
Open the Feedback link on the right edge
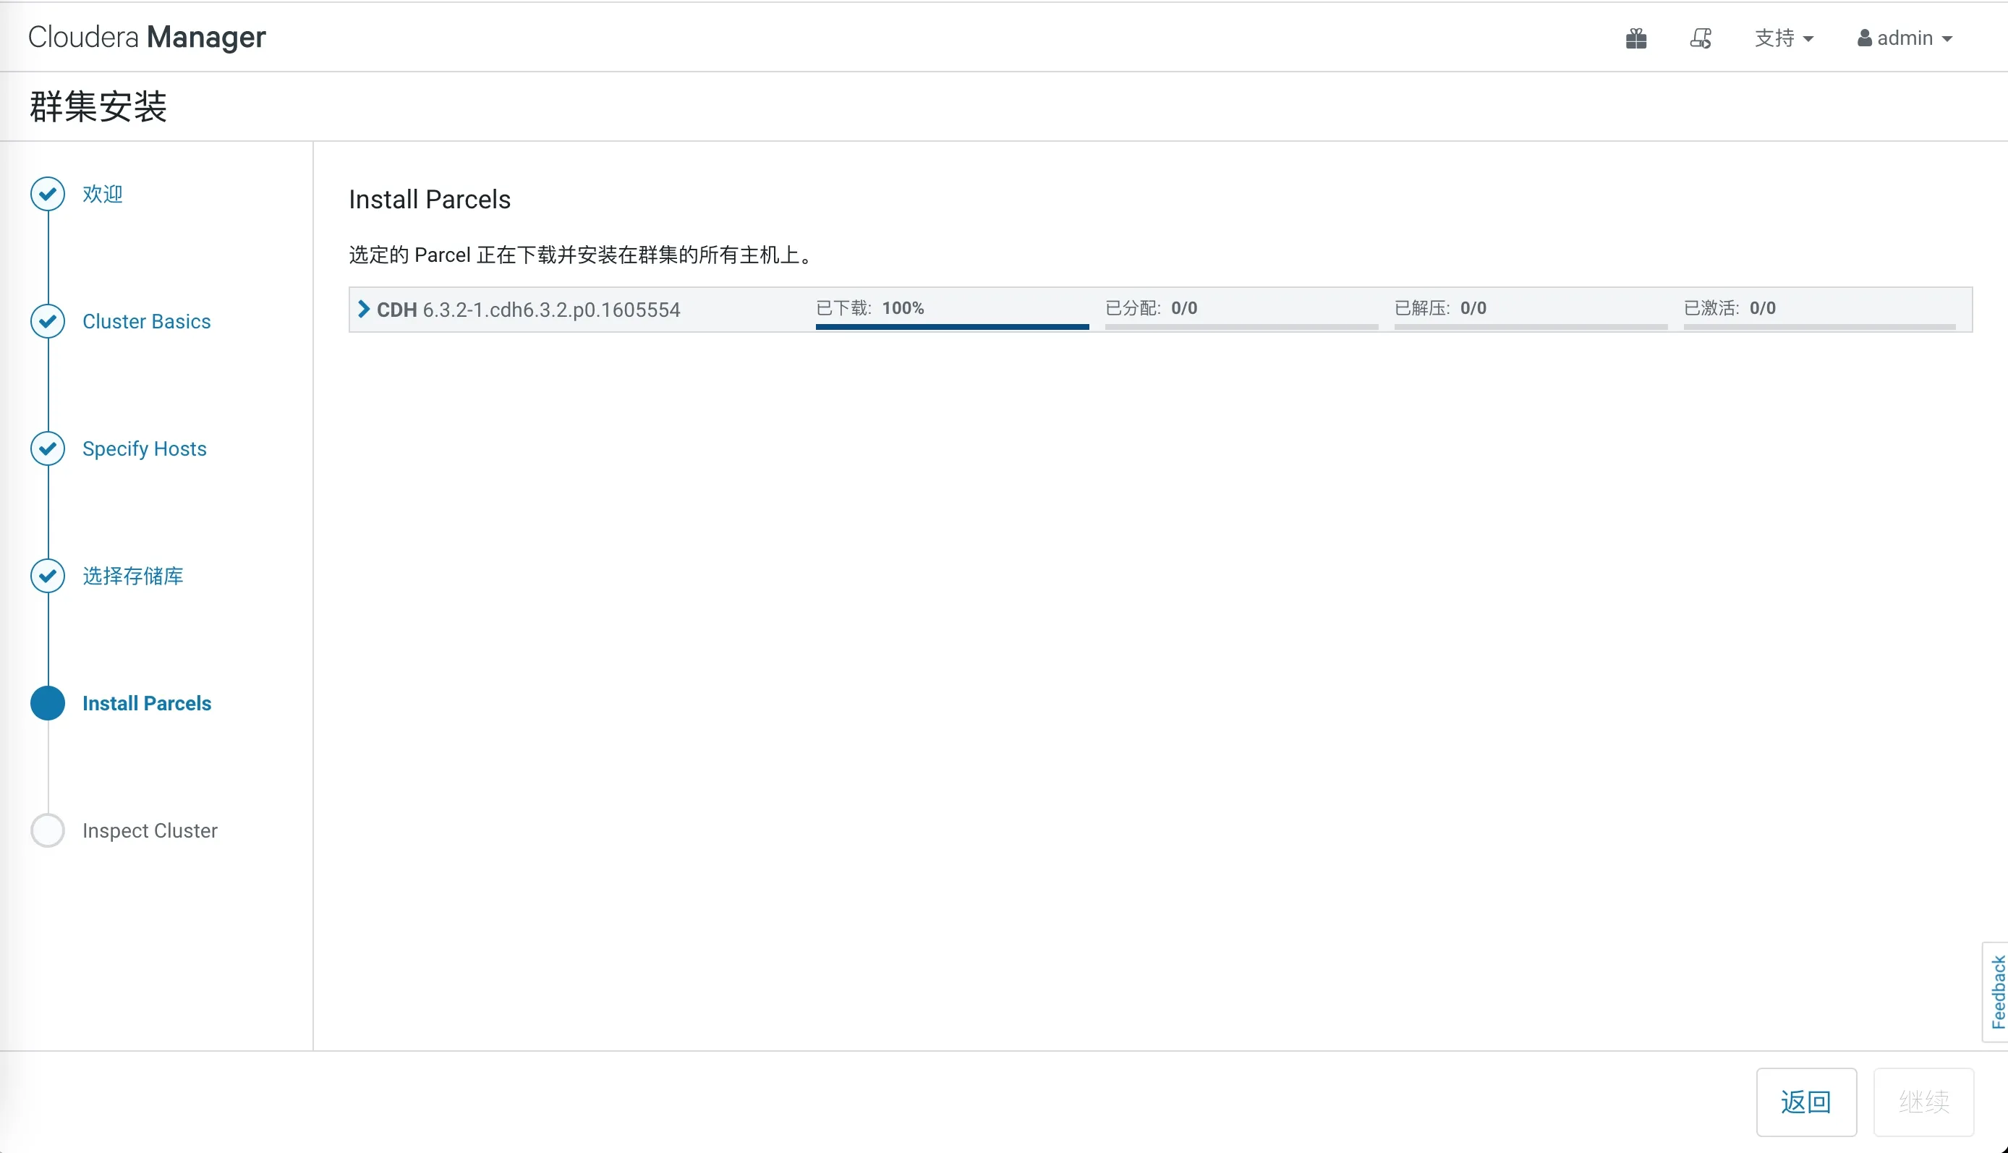click(x=1996, y=992)
